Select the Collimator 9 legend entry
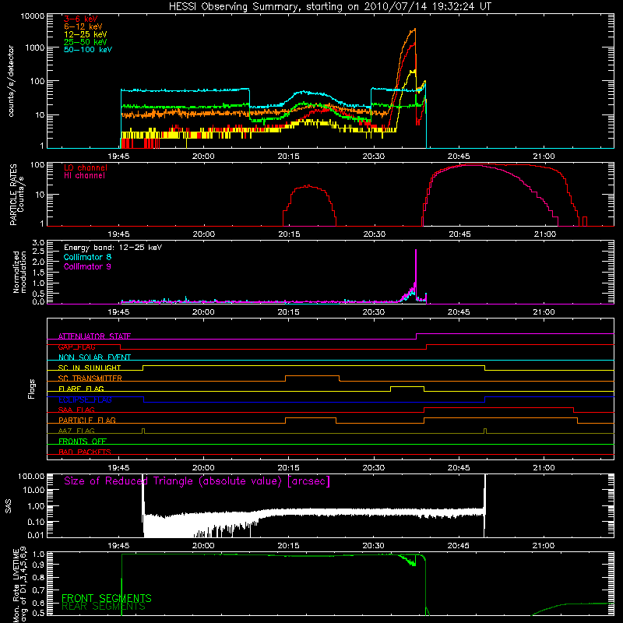623x623 pixels. point(87,266)
